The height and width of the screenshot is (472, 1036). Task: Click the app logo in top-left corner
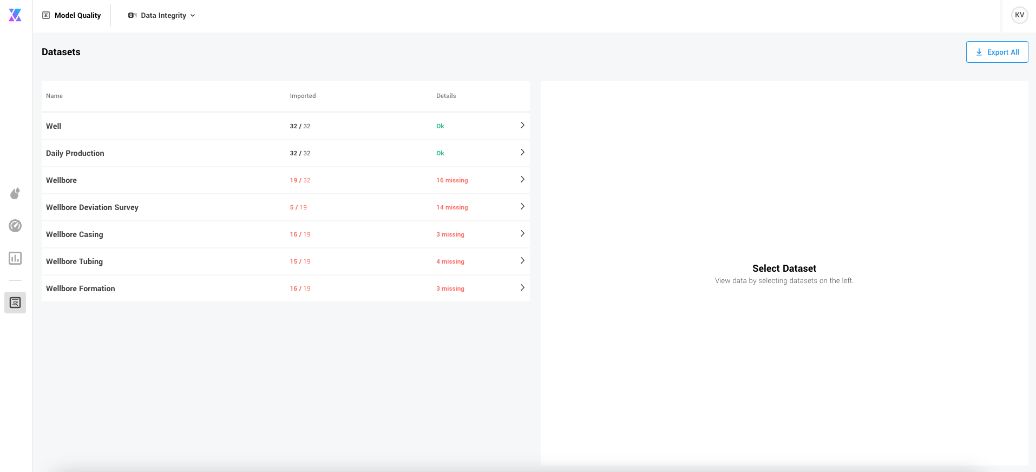coord(15,15)
